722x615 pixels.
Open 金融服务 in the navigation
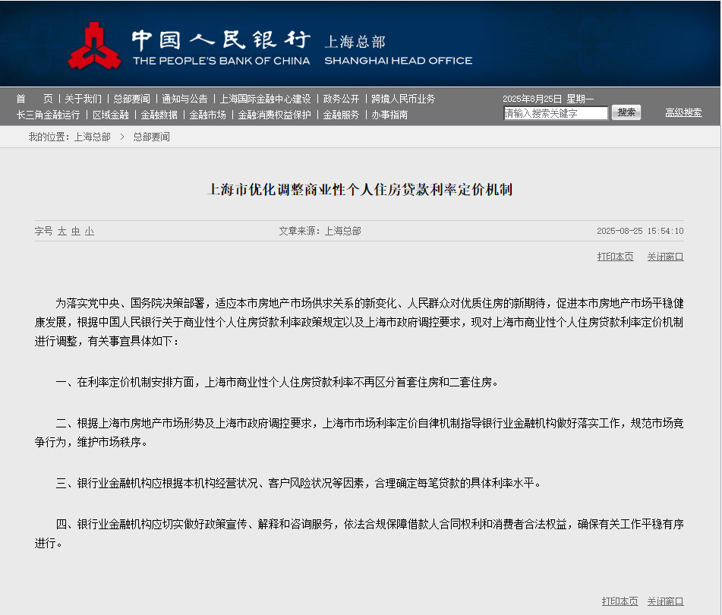tap(341, 115)
